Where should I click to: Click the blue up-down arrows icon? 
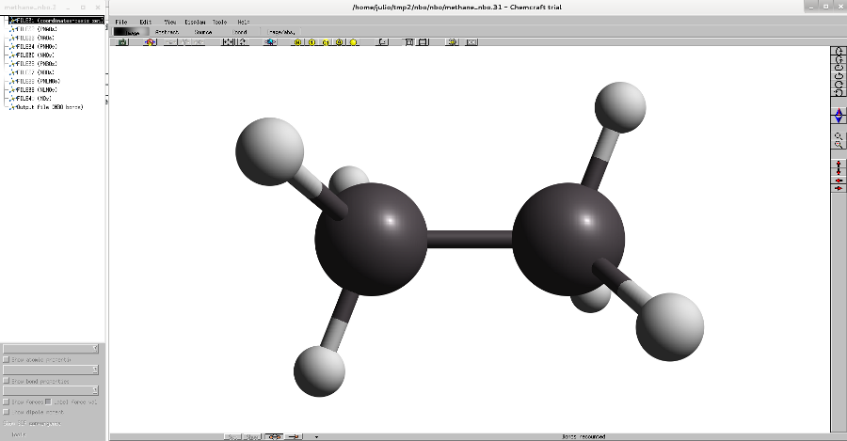pyautogui.click(x=839, y=116)
